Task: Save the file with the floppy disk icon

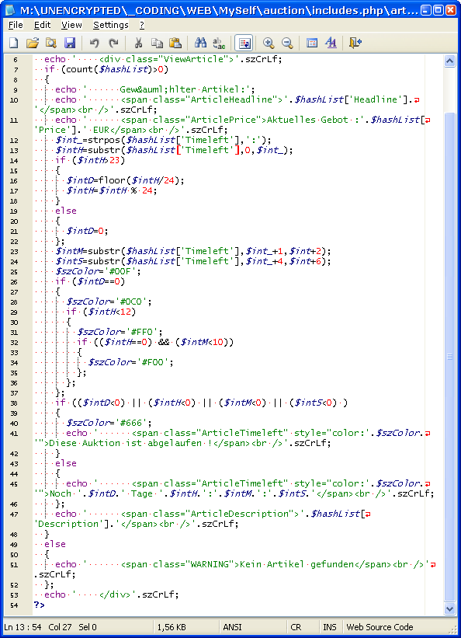Action: [x=70, y=43]
